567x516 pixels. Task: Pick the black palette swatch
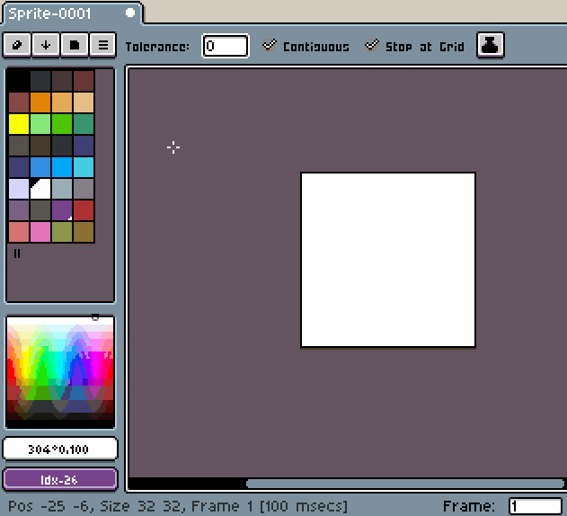[19, 80]
